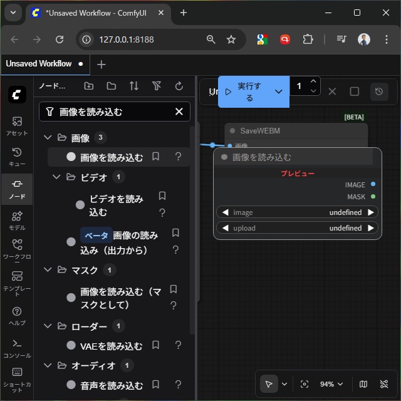401x401 pixels.
Task: Click the sort icon in node library header
Action: 134,86
